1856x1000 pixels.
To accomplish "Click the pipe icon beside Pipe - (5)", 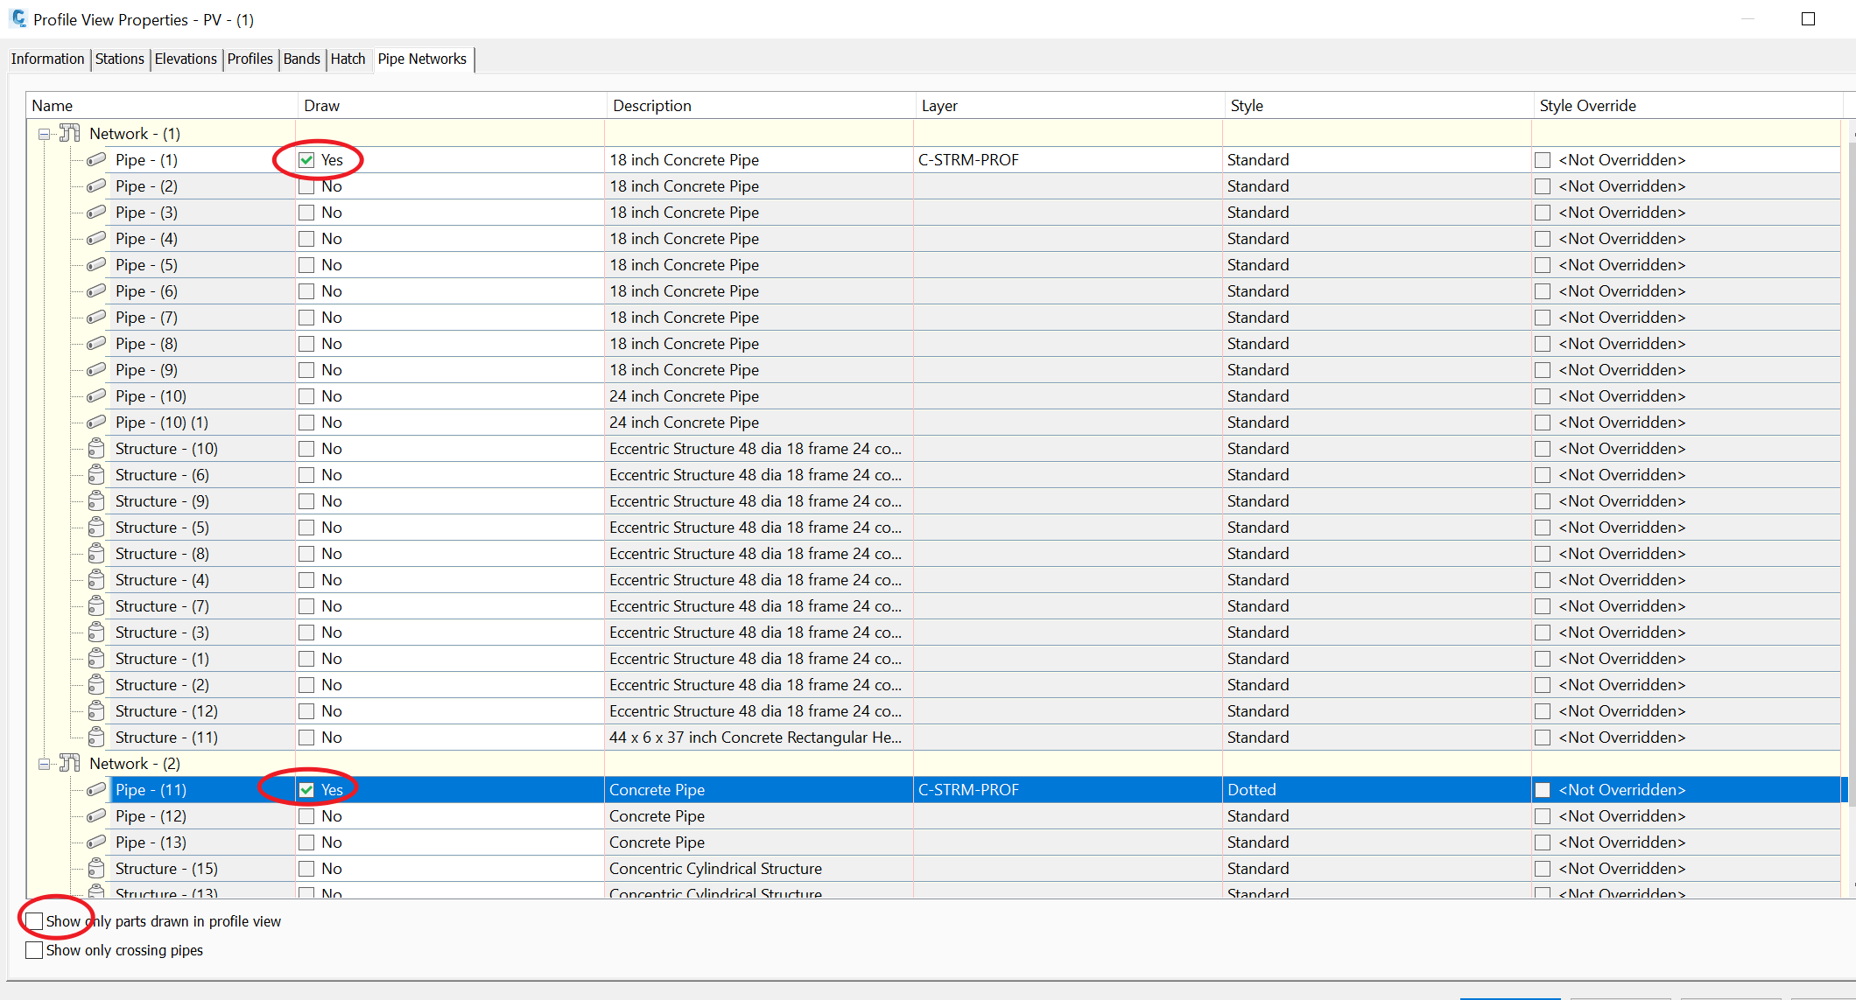I will pos(96,264).
